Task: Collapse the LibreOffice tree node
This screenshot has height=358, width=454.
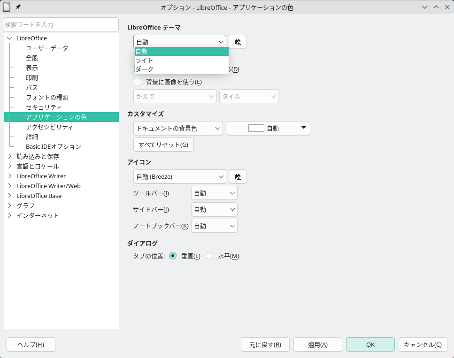Action: click(9, 38)
